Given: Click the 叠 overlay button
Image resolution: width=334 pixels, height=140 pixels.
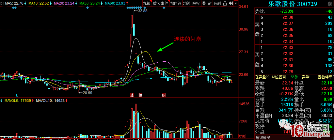Looking at the screenshot, I should [x=204, y=3].
